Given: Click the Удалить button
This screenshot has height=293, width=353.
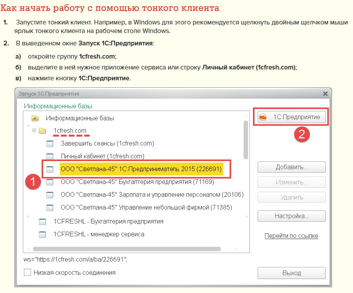Looking at the screenshot, I should pos(292,197).
